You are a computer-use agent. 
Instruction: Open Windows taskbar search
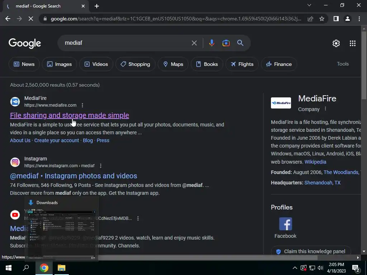(x=26, y=268)
